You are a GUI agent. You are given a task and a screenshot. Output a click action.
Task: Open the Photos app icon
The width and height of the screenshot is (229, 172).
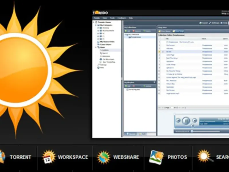pos(156,157)
